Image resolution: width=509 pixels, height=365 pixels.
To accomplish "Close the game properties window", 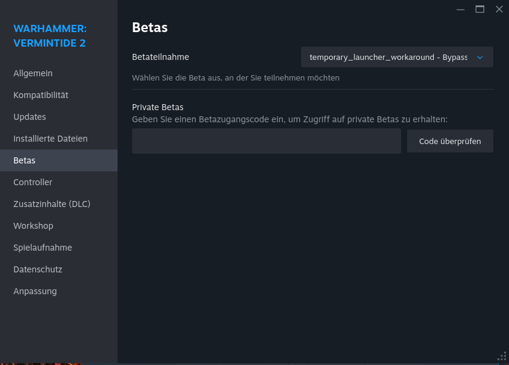I will pos(499,9).
